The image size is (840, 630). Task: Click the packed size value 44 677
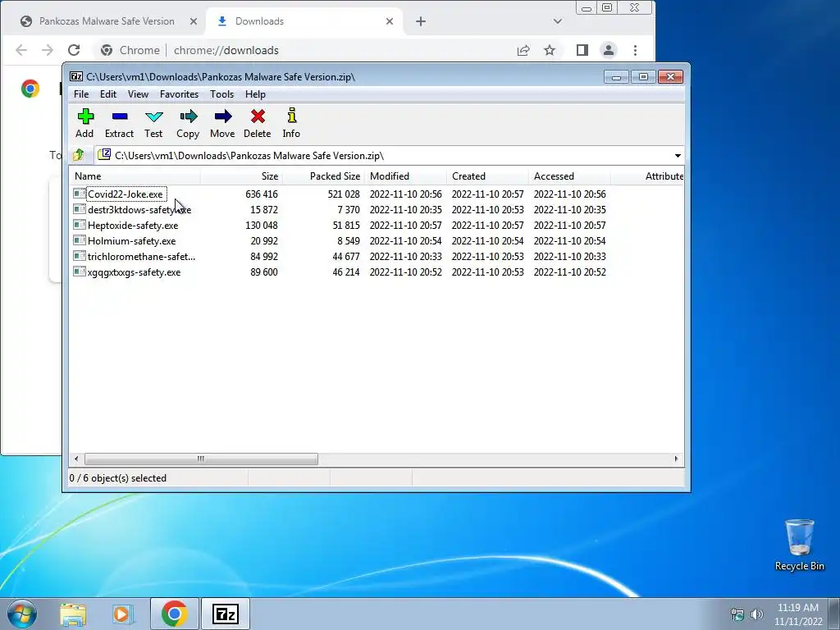[346, 257]
